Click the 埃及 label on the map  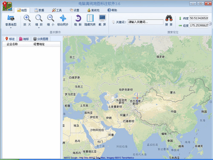(76, 126)
